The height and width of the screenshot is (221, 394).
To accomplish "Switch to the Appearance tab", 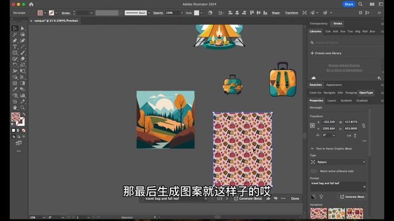I will tap(334, 85).
